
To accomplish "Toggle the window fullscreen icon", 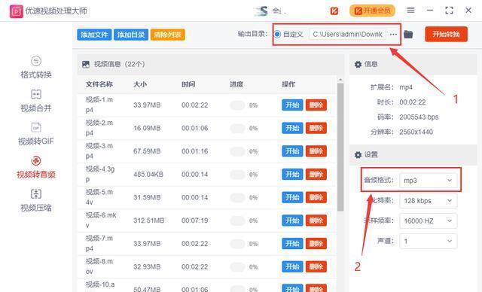I will [x=449, y=11].
